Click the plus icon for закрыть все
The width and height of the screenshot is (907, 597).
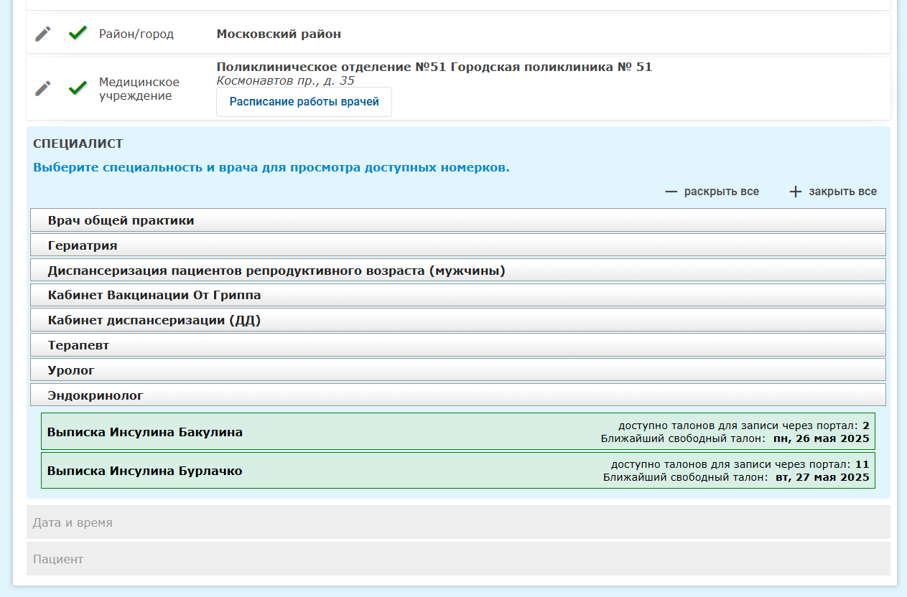point(795,192)
